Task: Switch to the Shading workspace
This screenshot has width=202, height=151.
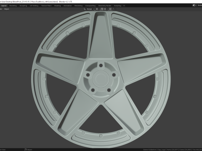Action: point(58,6)
